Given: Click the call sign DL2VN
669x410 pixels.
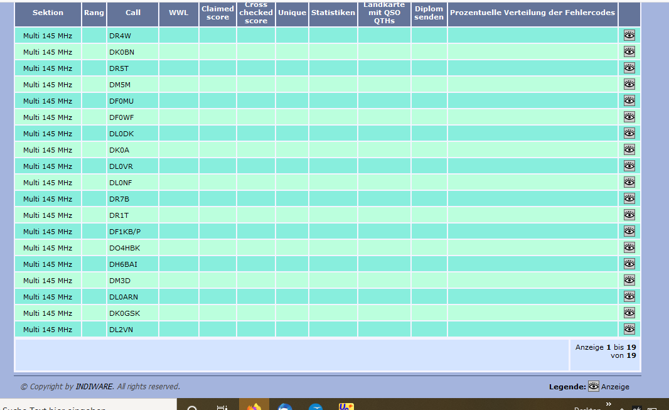Looking at the screenshot, I should pyautogui.click(x=121, y=330).
